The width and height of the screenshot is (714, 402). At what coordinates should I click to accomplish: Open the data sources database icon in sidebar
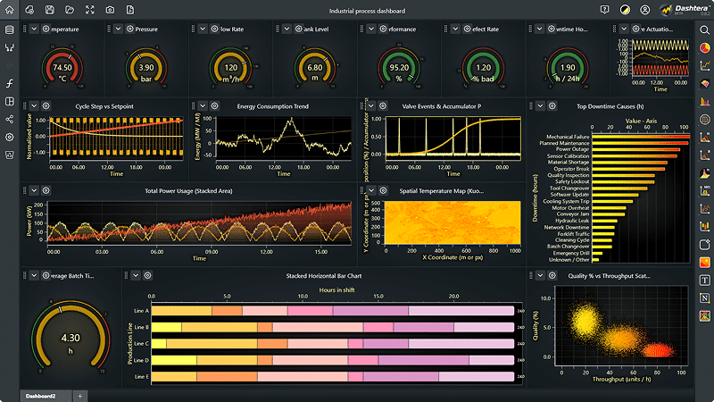(10, 29)
